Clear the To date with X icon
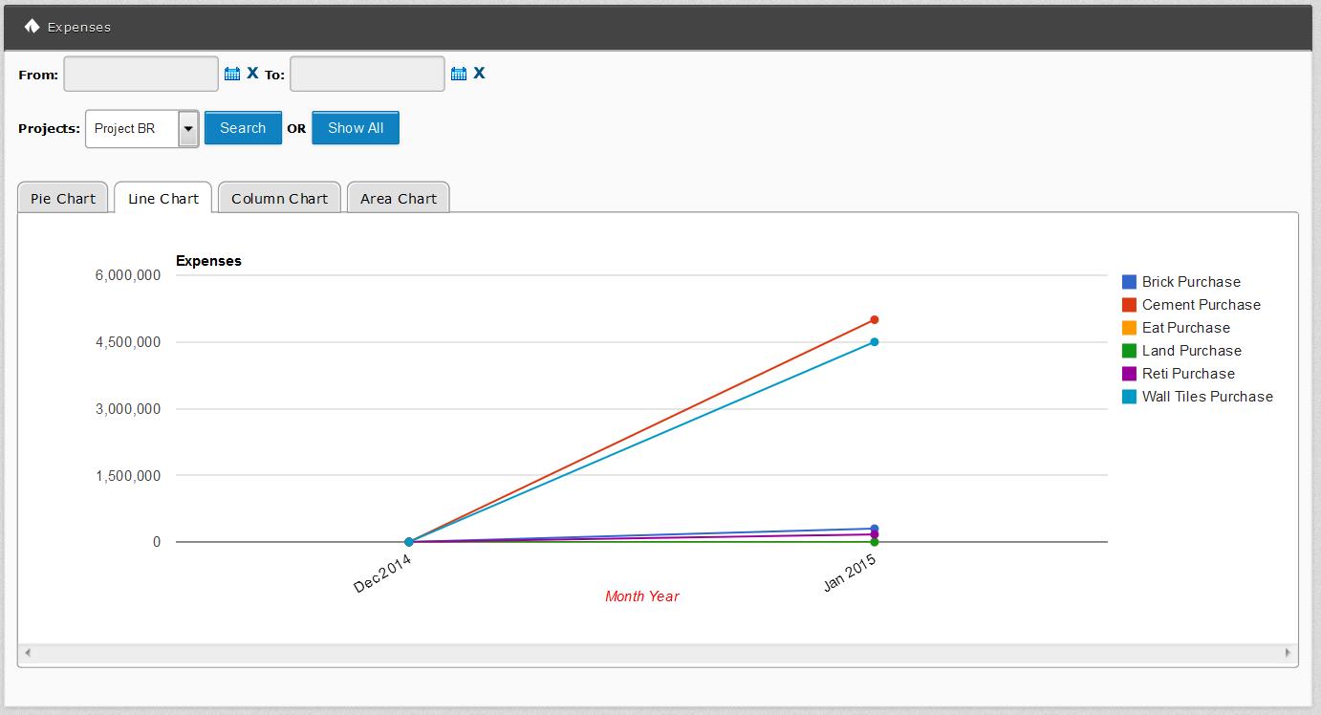The image size is (1321, 715). (x=479, y=73)
